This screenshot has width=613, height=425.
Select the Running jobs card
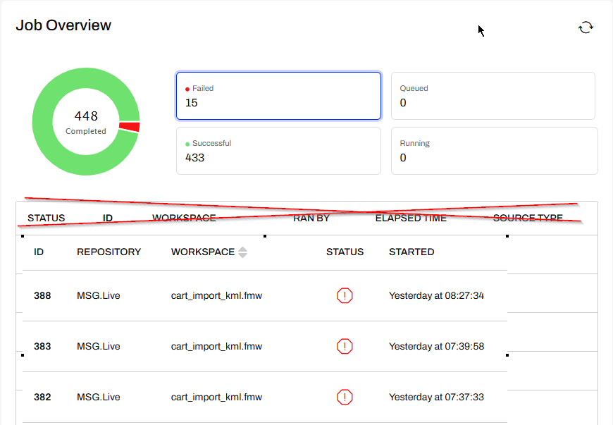pyautogui.click(x=494, y=151)
